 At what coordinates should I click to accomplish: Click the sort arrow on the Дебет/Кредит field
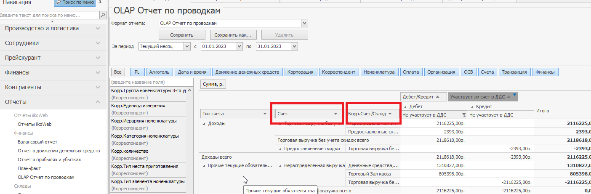coord(438,97)
